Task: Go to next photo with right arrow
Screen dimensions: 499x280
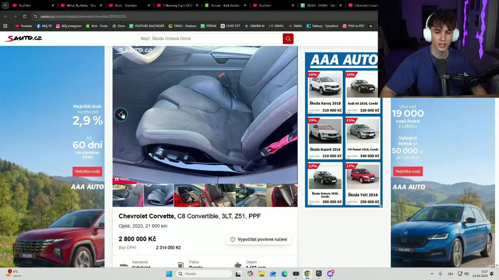Action: tap(289, 115)
